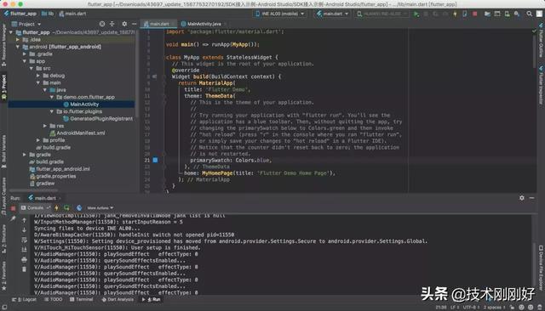Open the Project panel gear settings
545x311 pixels.
click(x=124, y=24)
